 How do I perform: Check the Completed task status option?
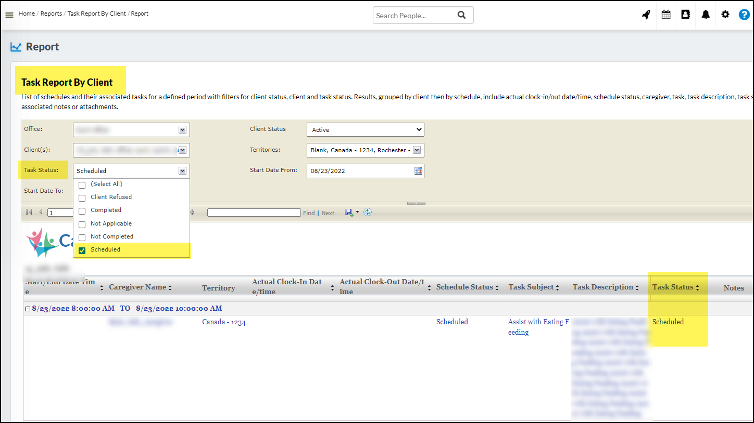(82, 210)
